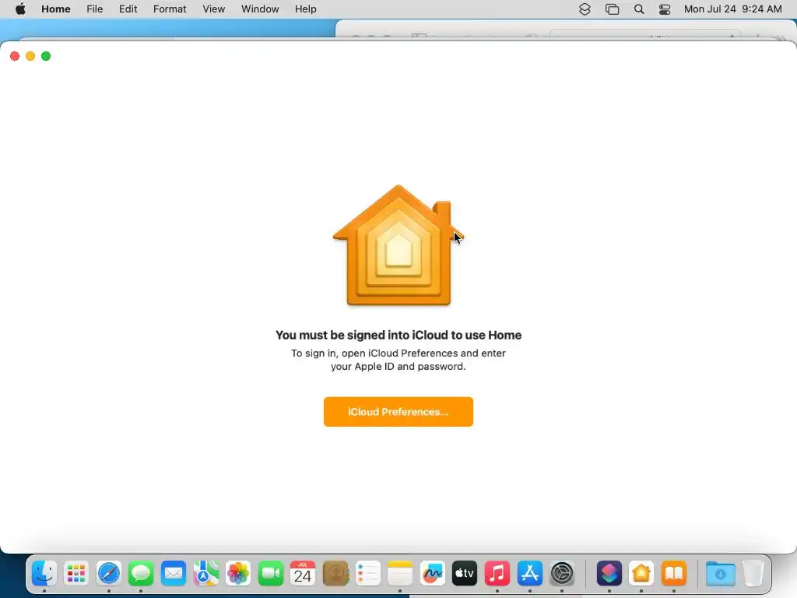Click the Home app Dock icon

(641, 574)
